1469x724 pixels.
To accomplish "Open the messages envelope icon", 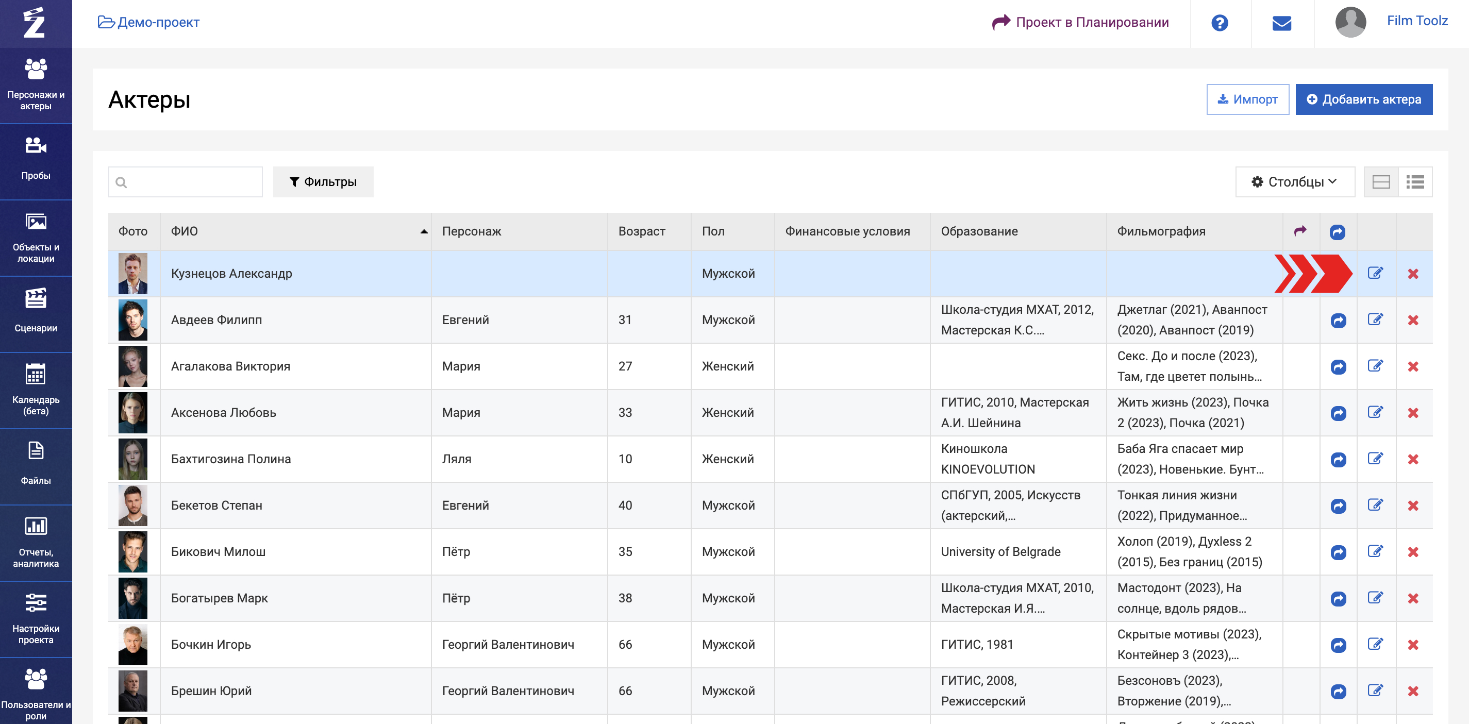I will click(x=1281, y=23).
